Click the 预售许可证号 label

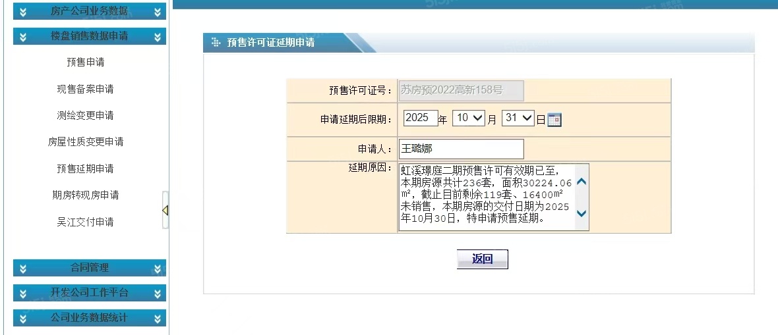361,91
